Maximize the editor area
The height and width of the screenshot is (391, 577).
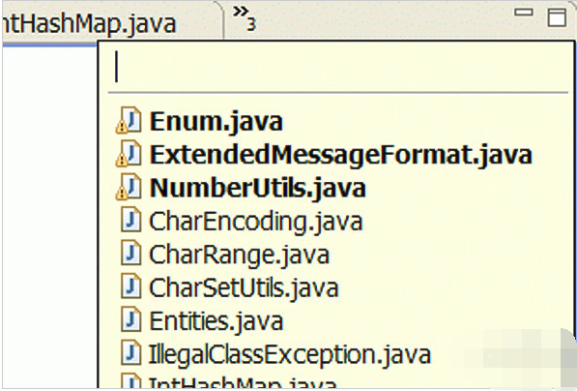[x=557, y=16]
